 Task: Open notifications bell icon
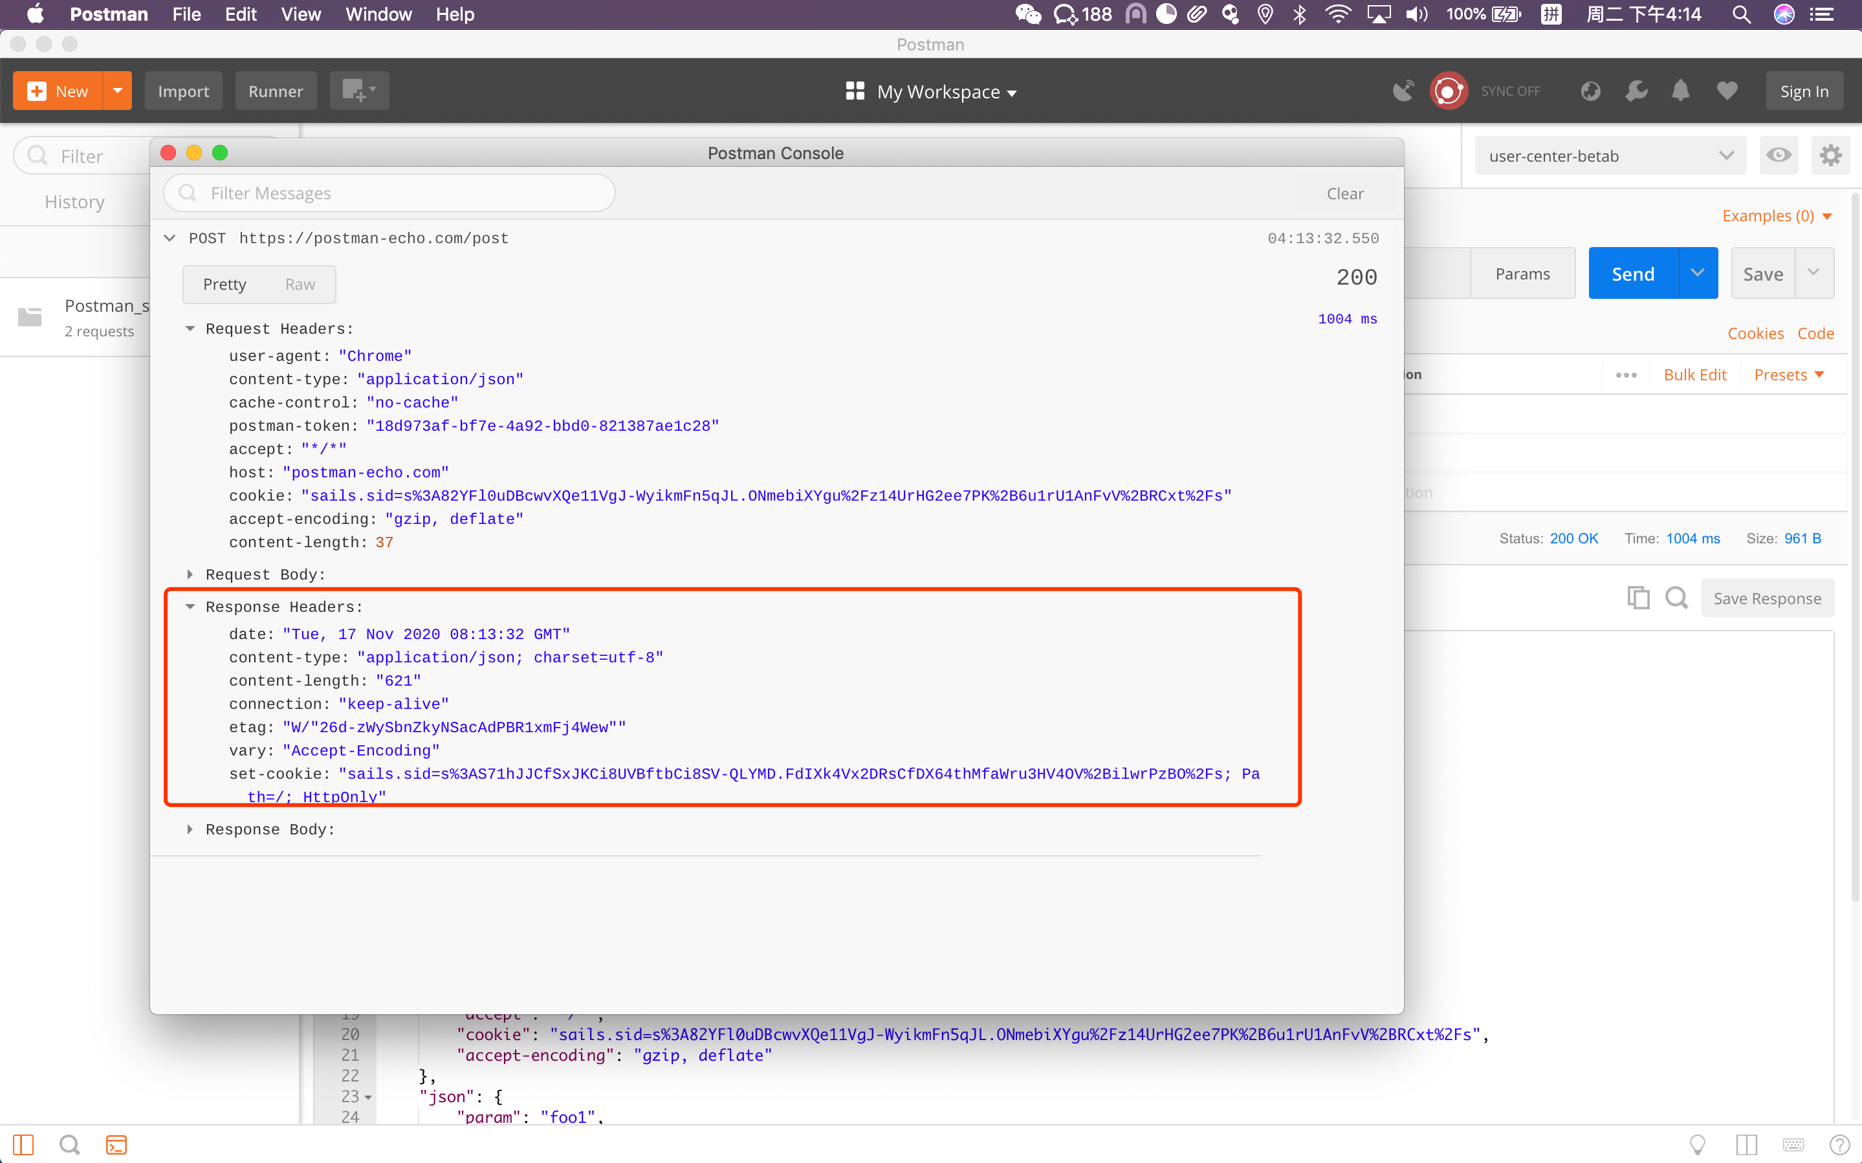coord(1680,91)
